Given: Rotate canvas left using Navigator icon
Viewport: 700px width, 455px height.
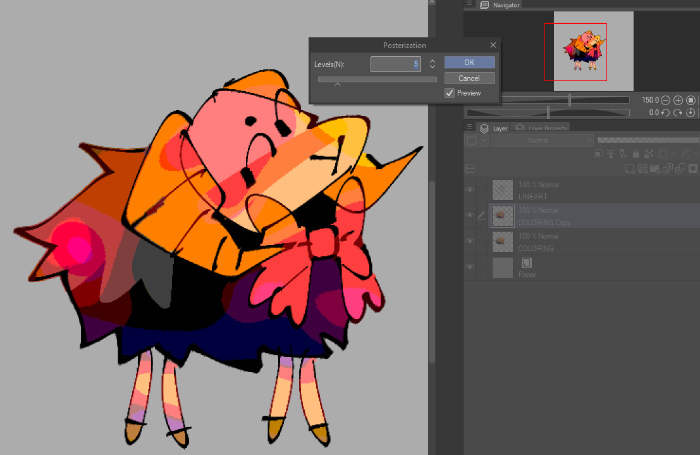Looking at the screenshot, I should 666,113.
